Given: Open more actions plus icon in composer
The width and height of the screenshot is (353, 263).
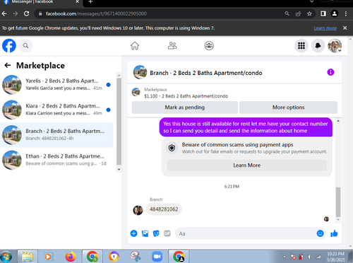Looking at the screenshot, I should [133, 233].
